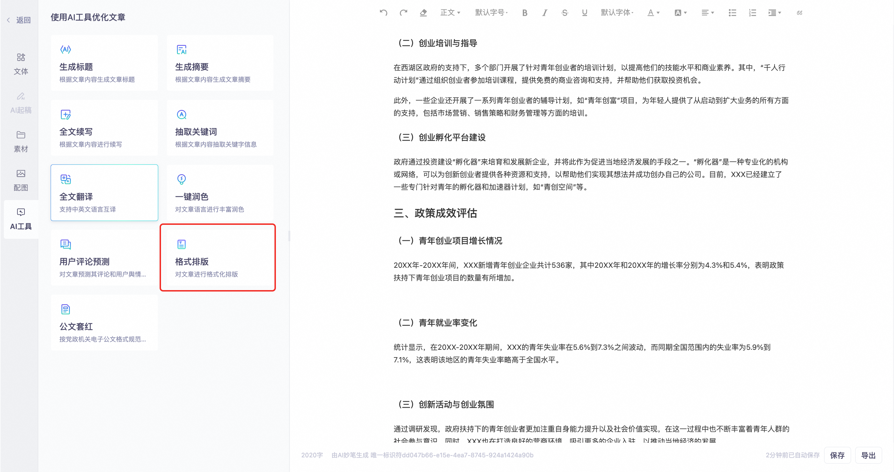This screenshot has height=472, width=894.
Task: Toggle strikethrough text formatting
Action: [564, 13]
